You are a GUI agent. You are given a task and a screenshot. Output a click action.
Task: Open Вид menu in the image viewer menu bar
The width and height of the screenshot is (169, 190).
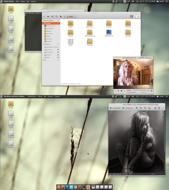click(45, 96)
